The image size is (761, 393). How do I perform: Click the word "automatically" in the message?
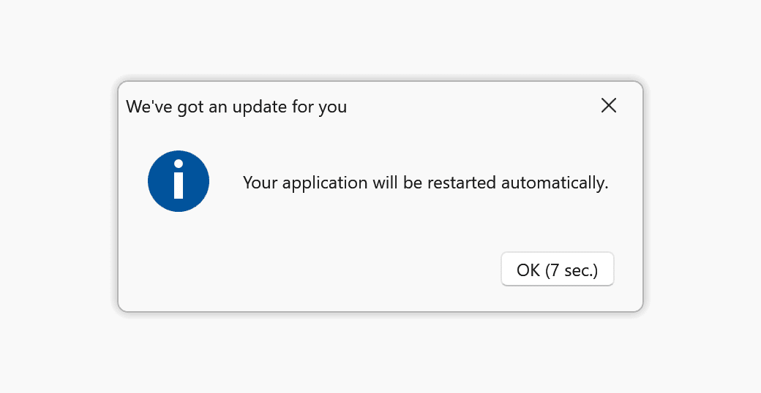coord(554,183)
